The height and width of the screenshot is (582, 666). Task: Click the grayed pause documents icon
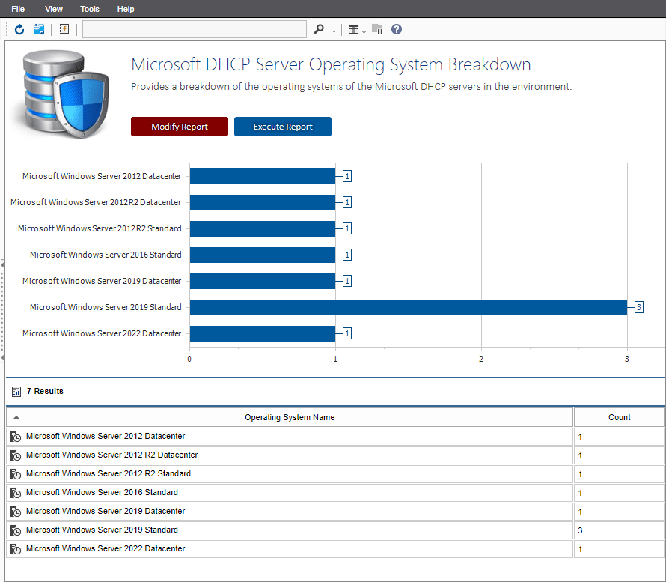[377, 29]
